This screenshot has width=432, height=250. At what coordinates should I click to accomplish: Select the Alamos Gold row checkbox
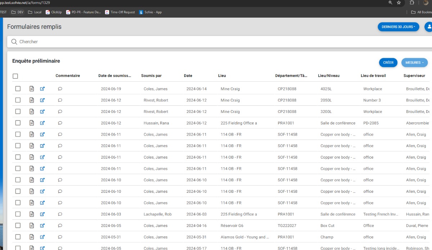(18, 237)
